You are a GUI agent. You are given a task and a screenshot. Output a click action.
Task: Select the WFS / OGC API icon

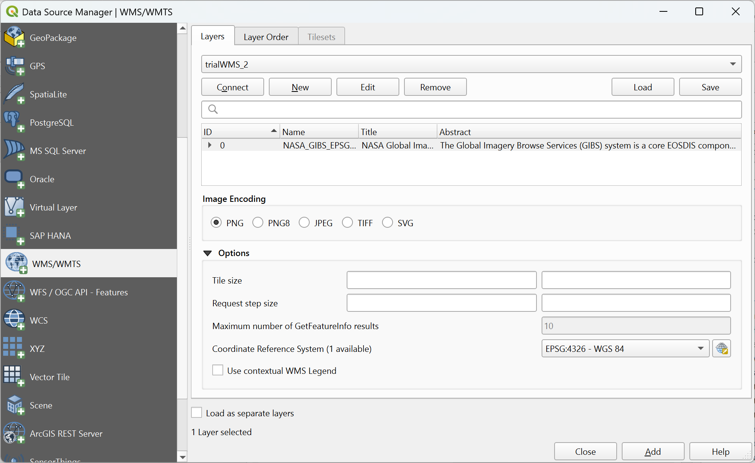pyautogui.click(x=14, y=292)
